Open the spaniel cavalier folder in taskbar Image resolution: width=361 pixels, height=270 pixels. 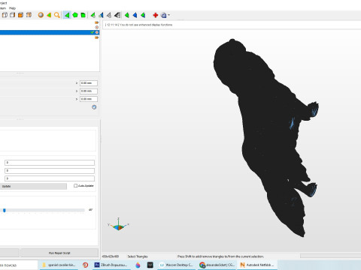click(x=59, y=265)
